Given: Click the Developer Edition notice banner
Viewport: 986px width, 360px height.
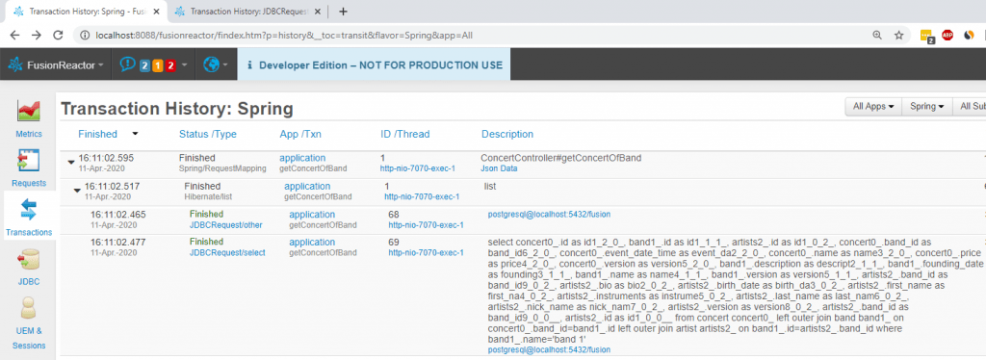Looking at the screenshot, I should click(x=374, y=64).
